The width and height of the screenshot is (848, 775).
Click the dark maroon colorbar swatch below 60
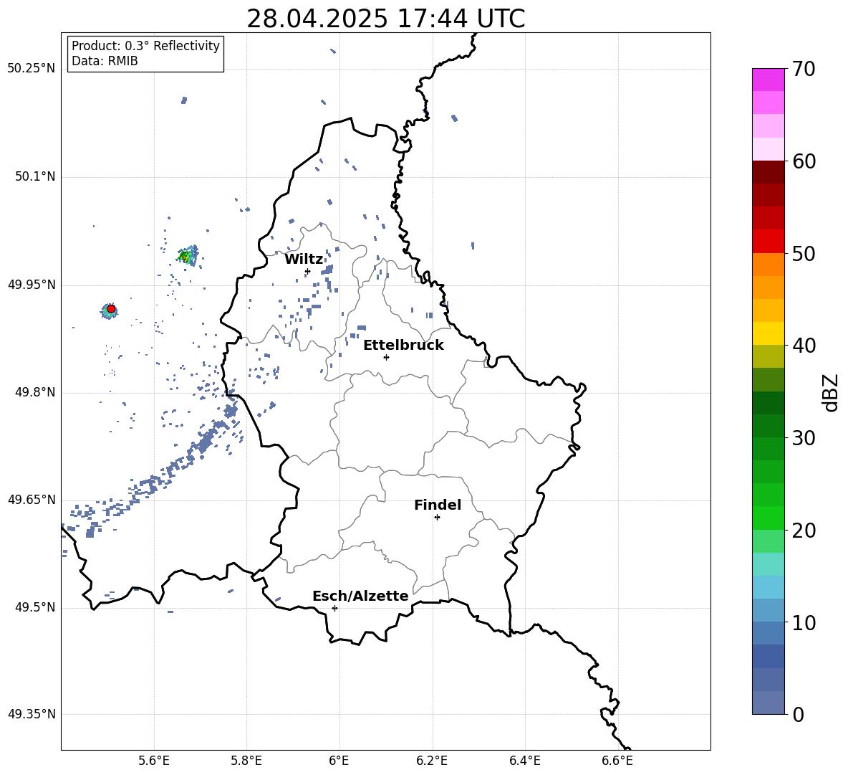(x=768, y=172)
